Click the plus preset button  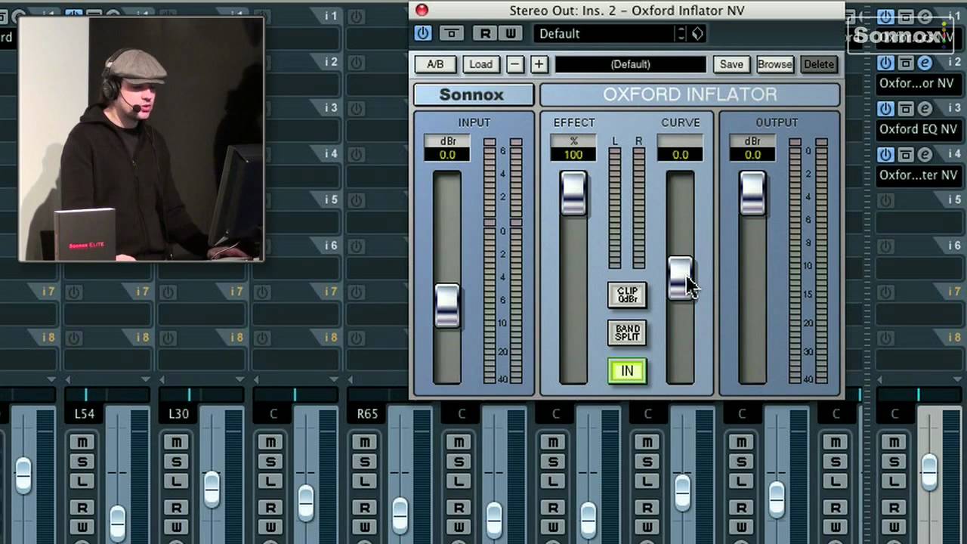[539, 64]
